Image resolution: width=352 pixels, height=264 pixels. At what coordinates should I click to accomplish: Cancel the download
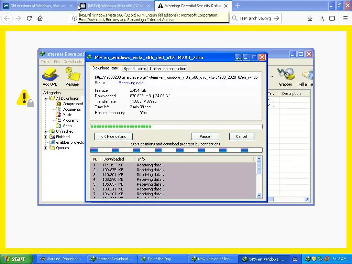(x=242, y=136)
